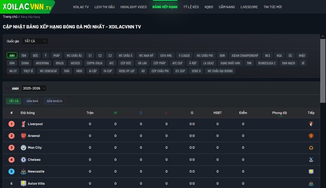Open XOILAC TV menu item
The width and height of the screenshot is (326, 188).
click(81, 7)
